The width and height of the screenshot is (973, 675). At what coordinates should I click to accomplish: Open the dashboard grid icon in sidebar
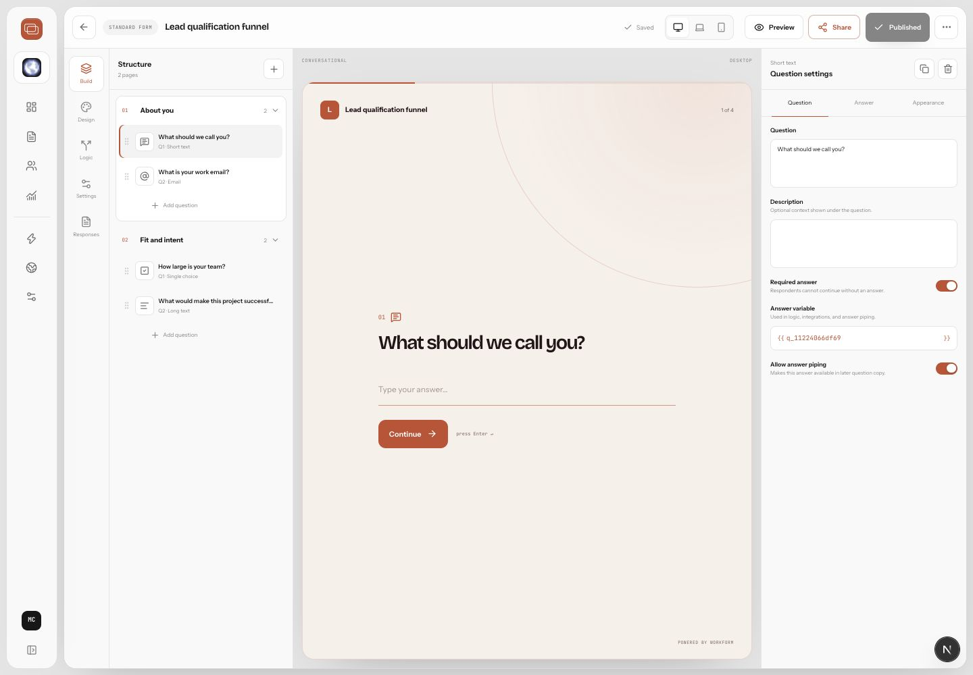coord(32,107)
